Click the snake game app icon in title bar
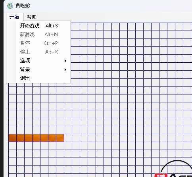 (x=10, y=6)
